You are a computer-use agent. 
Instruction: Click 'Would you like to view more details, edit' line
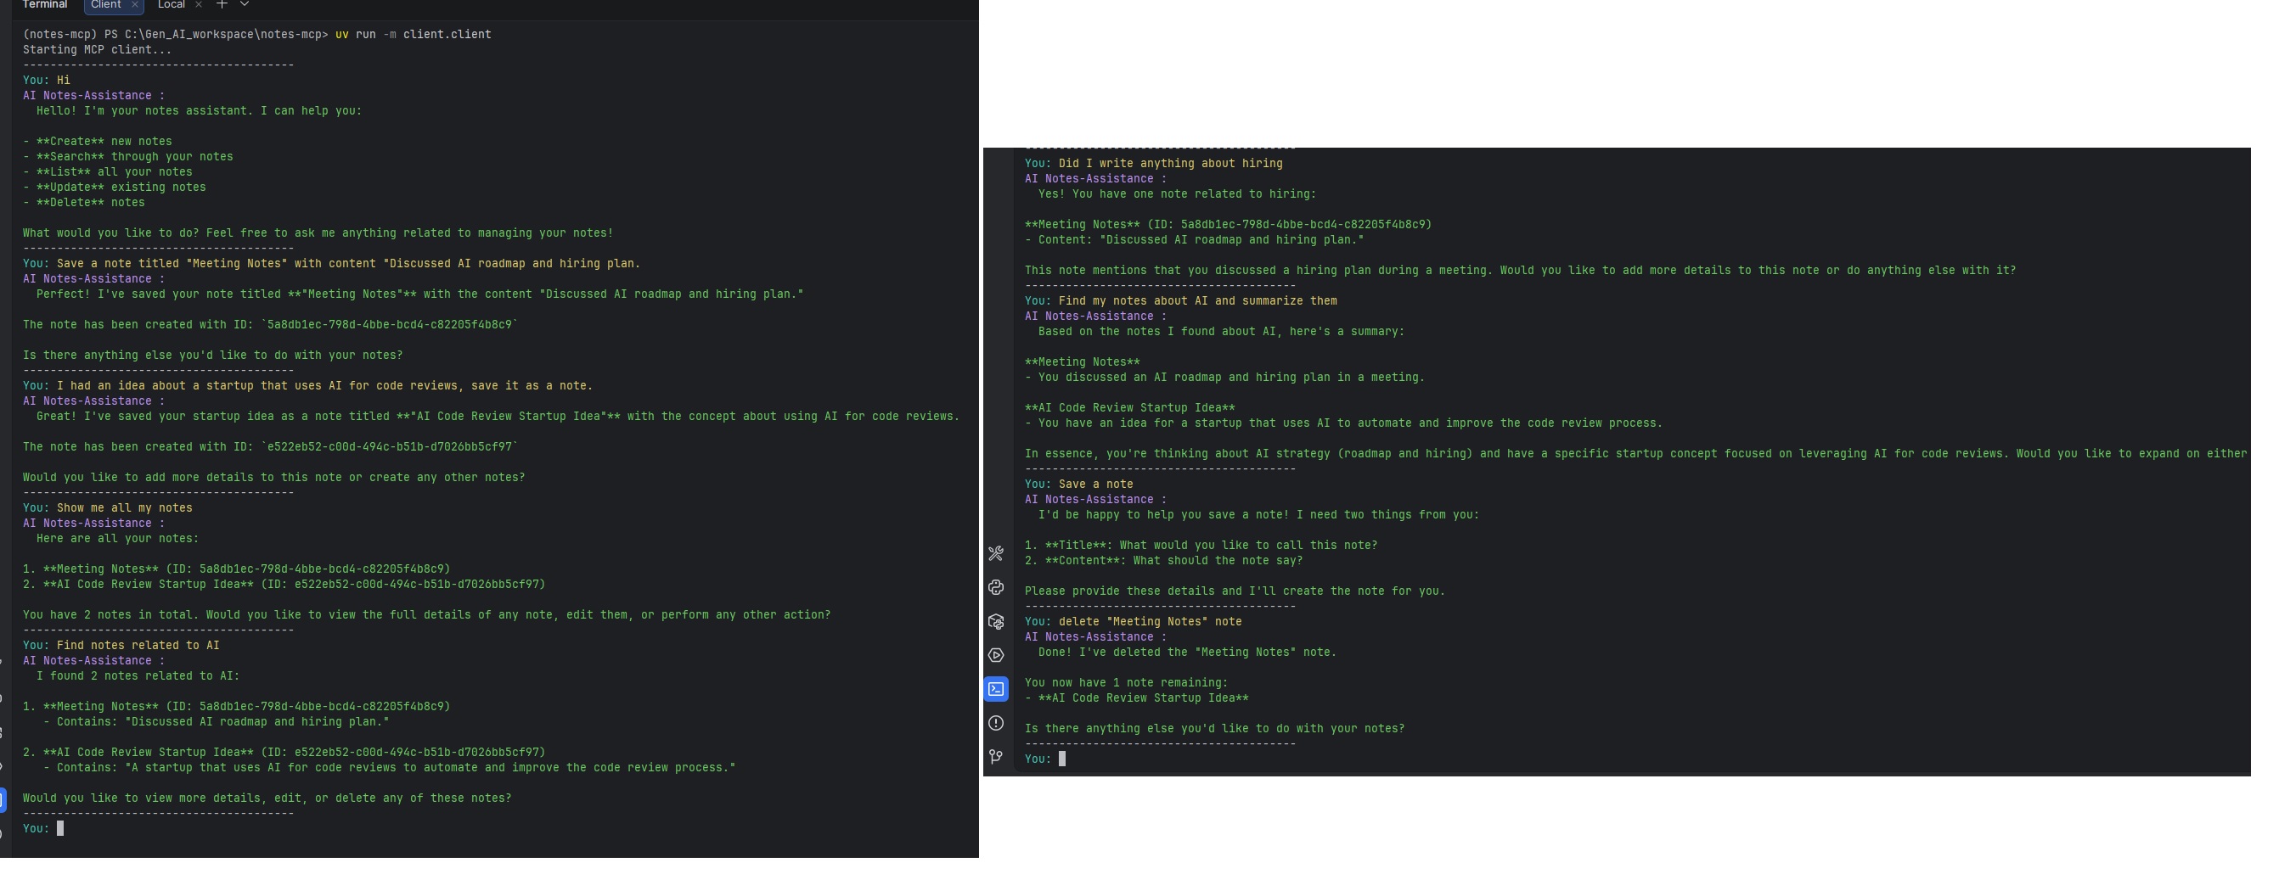(x=267, y=798)
